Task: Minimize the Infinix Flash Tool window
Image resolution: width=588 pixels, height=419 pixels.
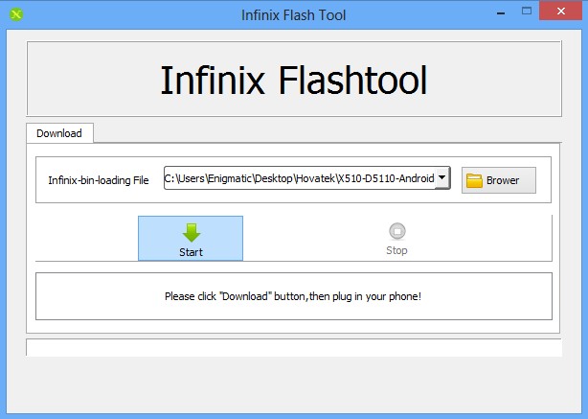Action: 501,13
